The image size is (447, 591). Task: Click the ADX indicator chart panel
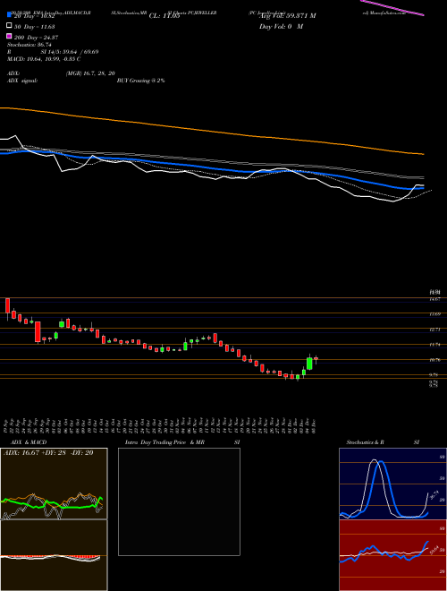pyautogui.click(x=54, y=484)
